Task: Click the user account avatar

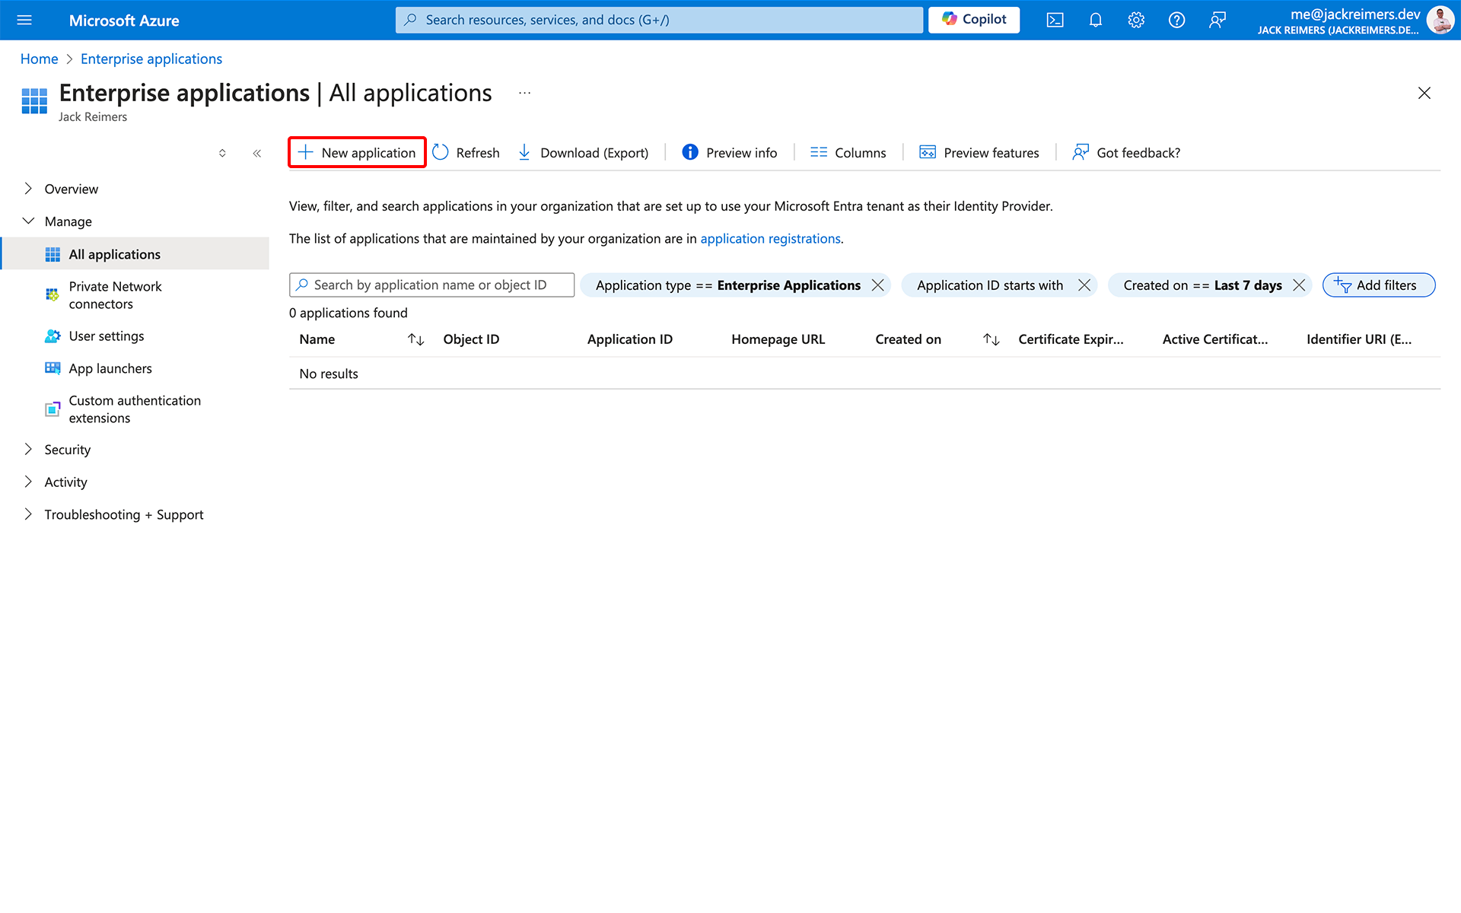Action: click(1440, 20)
